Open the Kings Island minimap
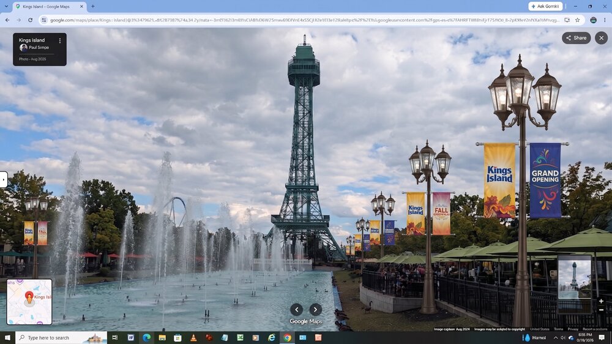 (x=29, y=301)
